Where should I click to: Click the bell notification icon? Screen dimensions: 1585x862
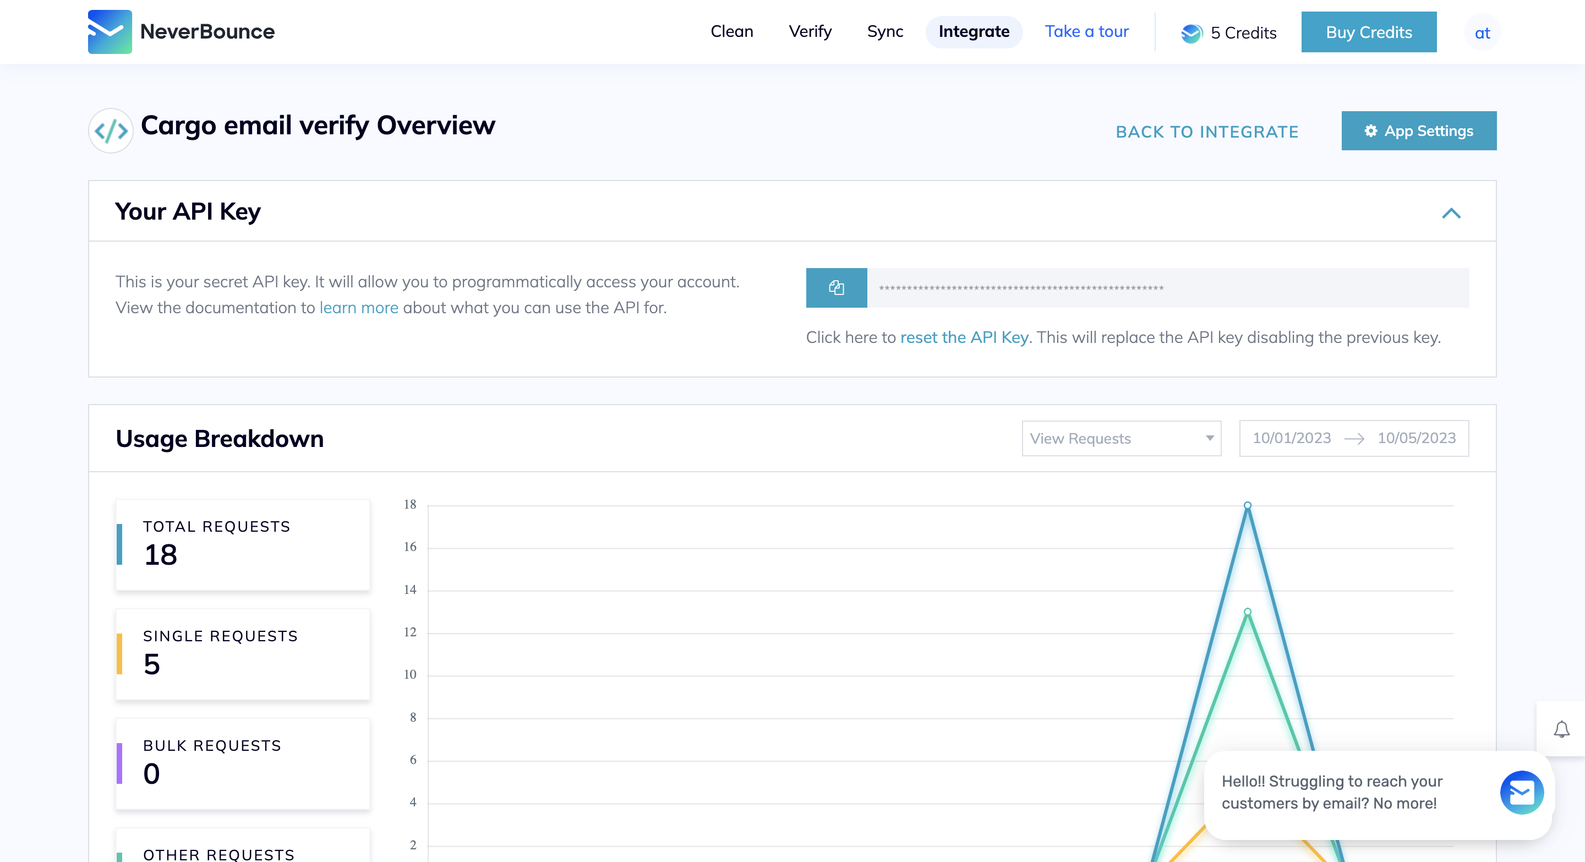tap(1562, 730)
